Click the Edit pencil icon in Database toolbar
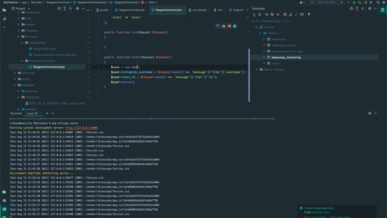This screenshot has height=218, width=387. [291, 15]
